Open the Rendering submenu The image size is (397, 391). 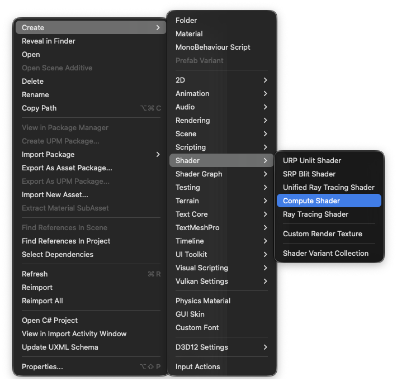tap(221, 120)
